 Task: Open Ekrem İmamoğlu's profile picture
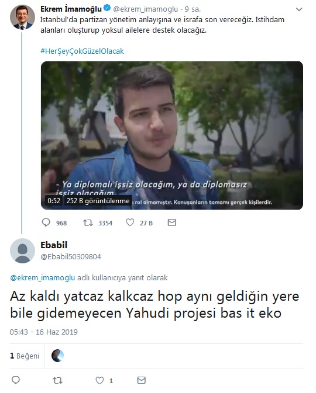(22, 17)
